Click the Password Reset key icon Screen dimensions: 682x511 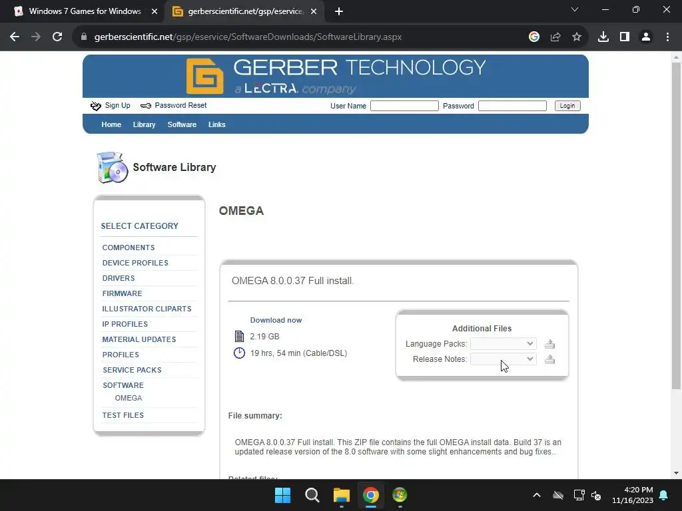point(146,106)
